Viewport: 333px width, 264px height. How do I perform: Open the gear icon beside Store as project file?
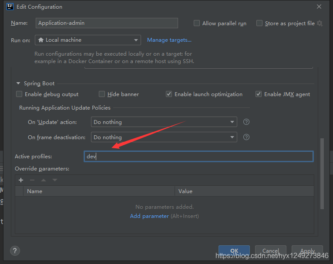(320, 23)
